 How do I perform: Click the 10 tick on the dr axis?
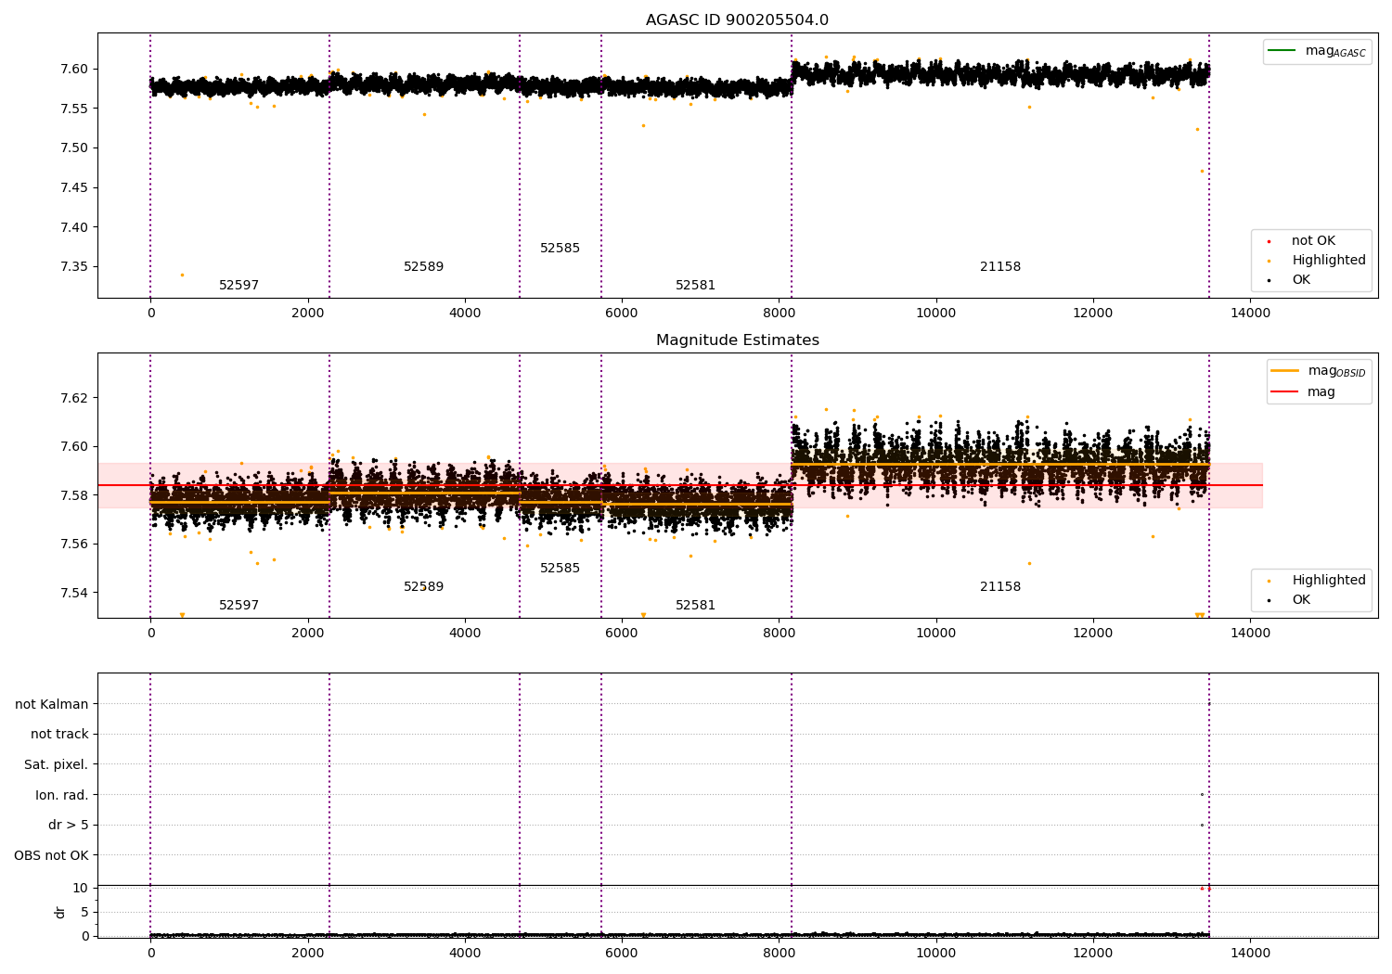tap(81, 889)
